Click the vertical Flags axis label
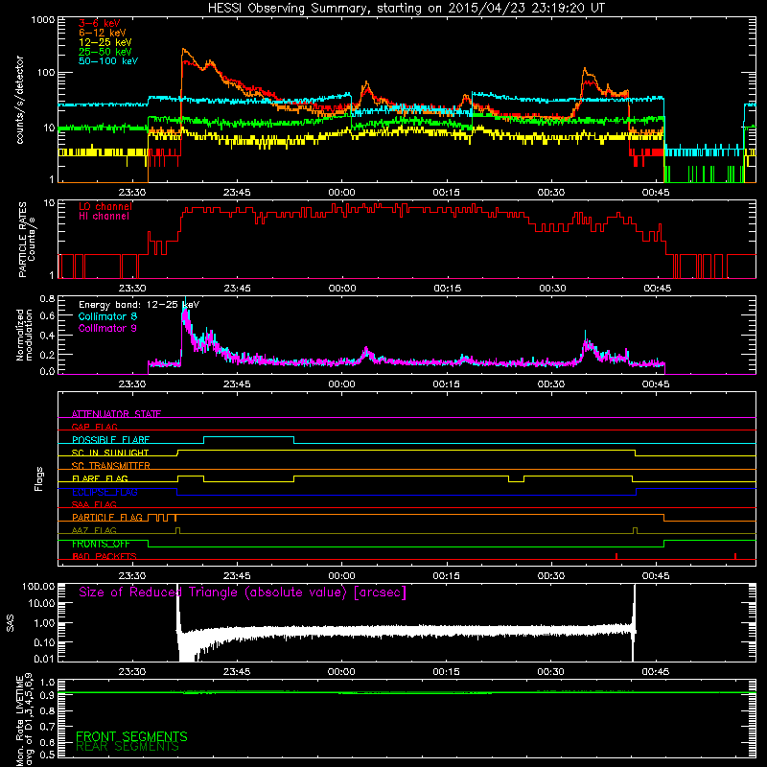 [39, 478]
